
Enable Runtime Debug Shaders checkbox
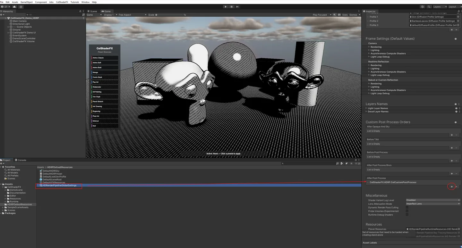point(407,215)
